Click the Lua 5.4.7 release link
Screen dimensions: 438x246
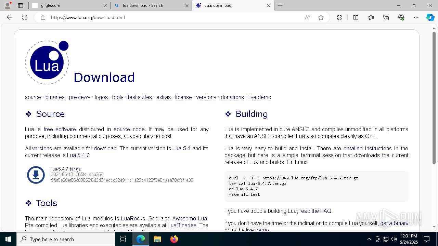click(x=78, y=155)
